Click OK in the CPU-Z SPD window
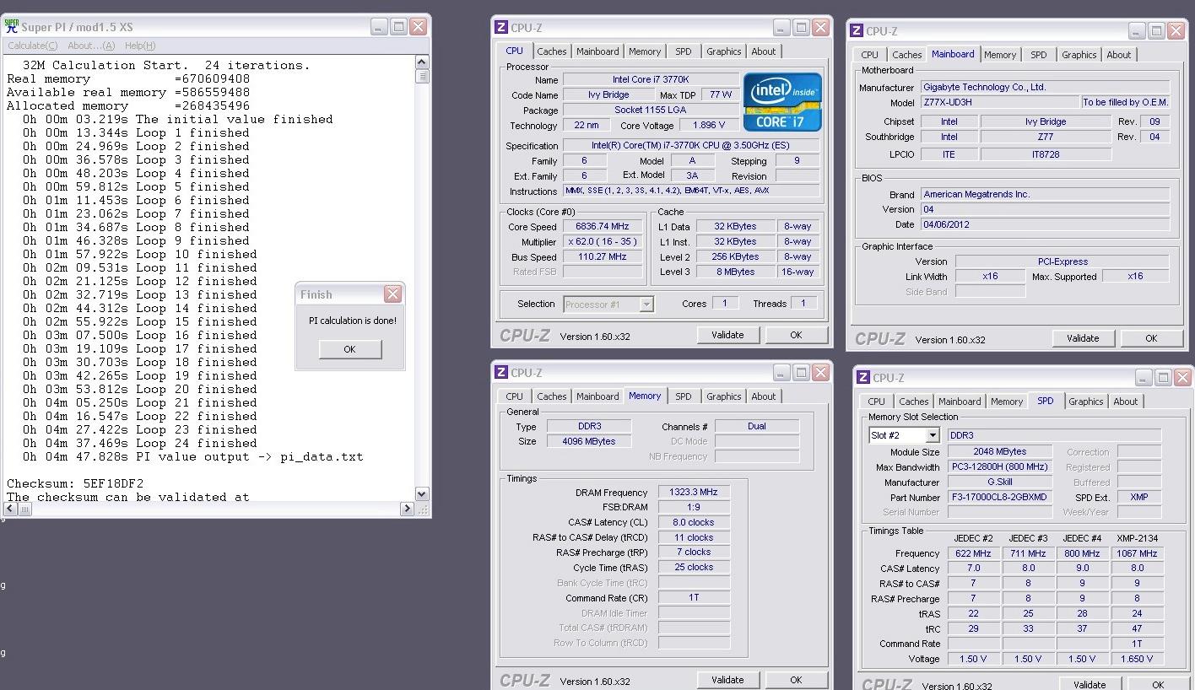This screenshot has width=1195, height=690. (1158, 685)
